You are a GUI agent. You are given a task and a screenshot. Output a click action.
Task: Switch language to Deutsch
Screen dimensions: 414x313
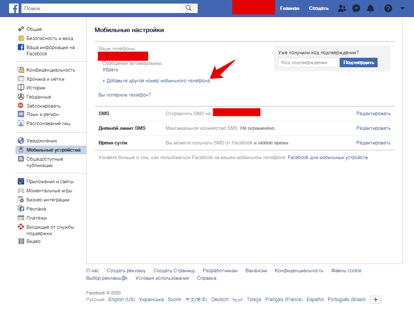pos(220,300)
